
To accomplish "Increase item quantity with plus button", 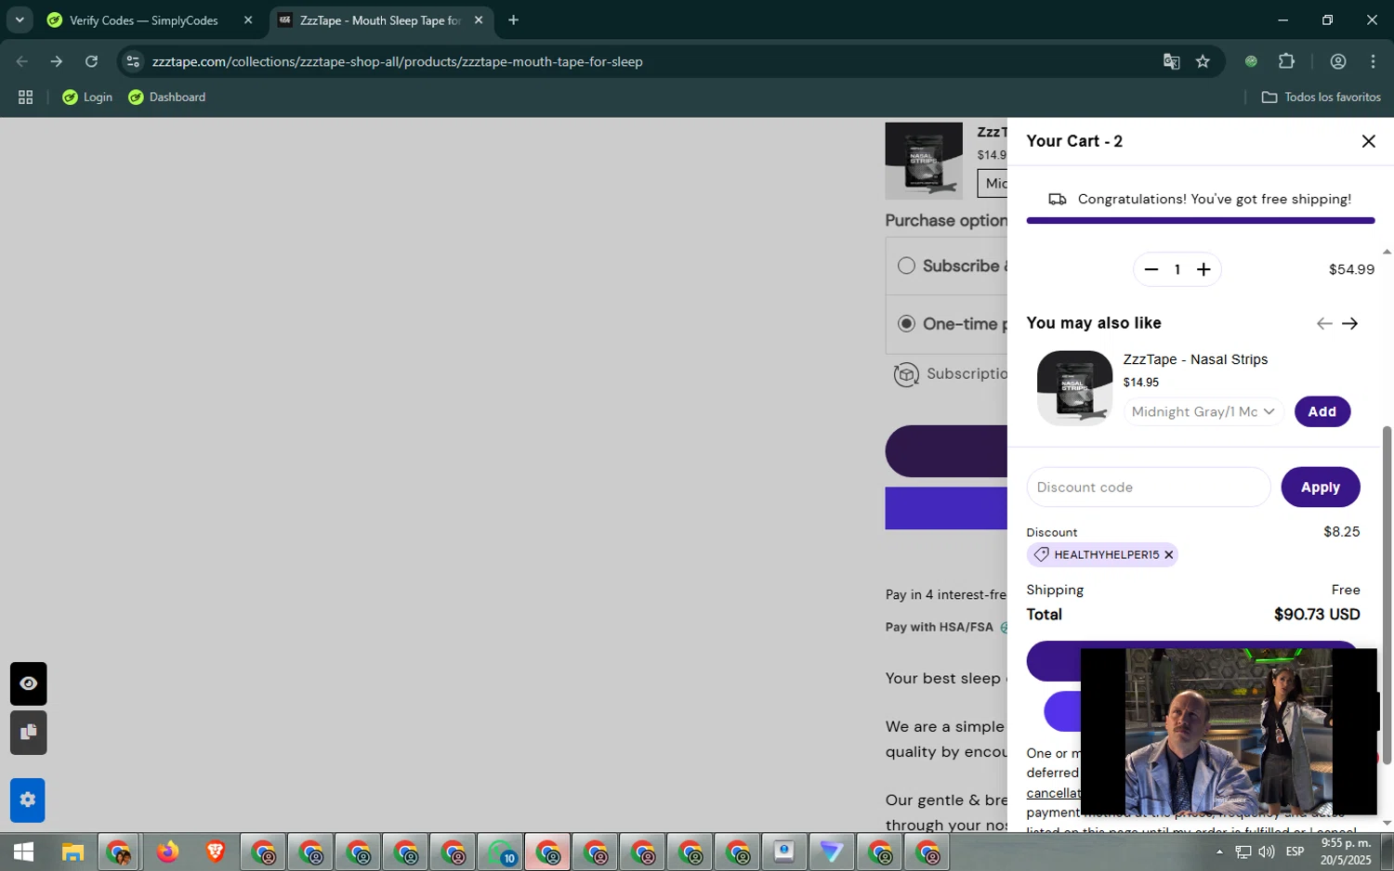I will [1203, 269].
